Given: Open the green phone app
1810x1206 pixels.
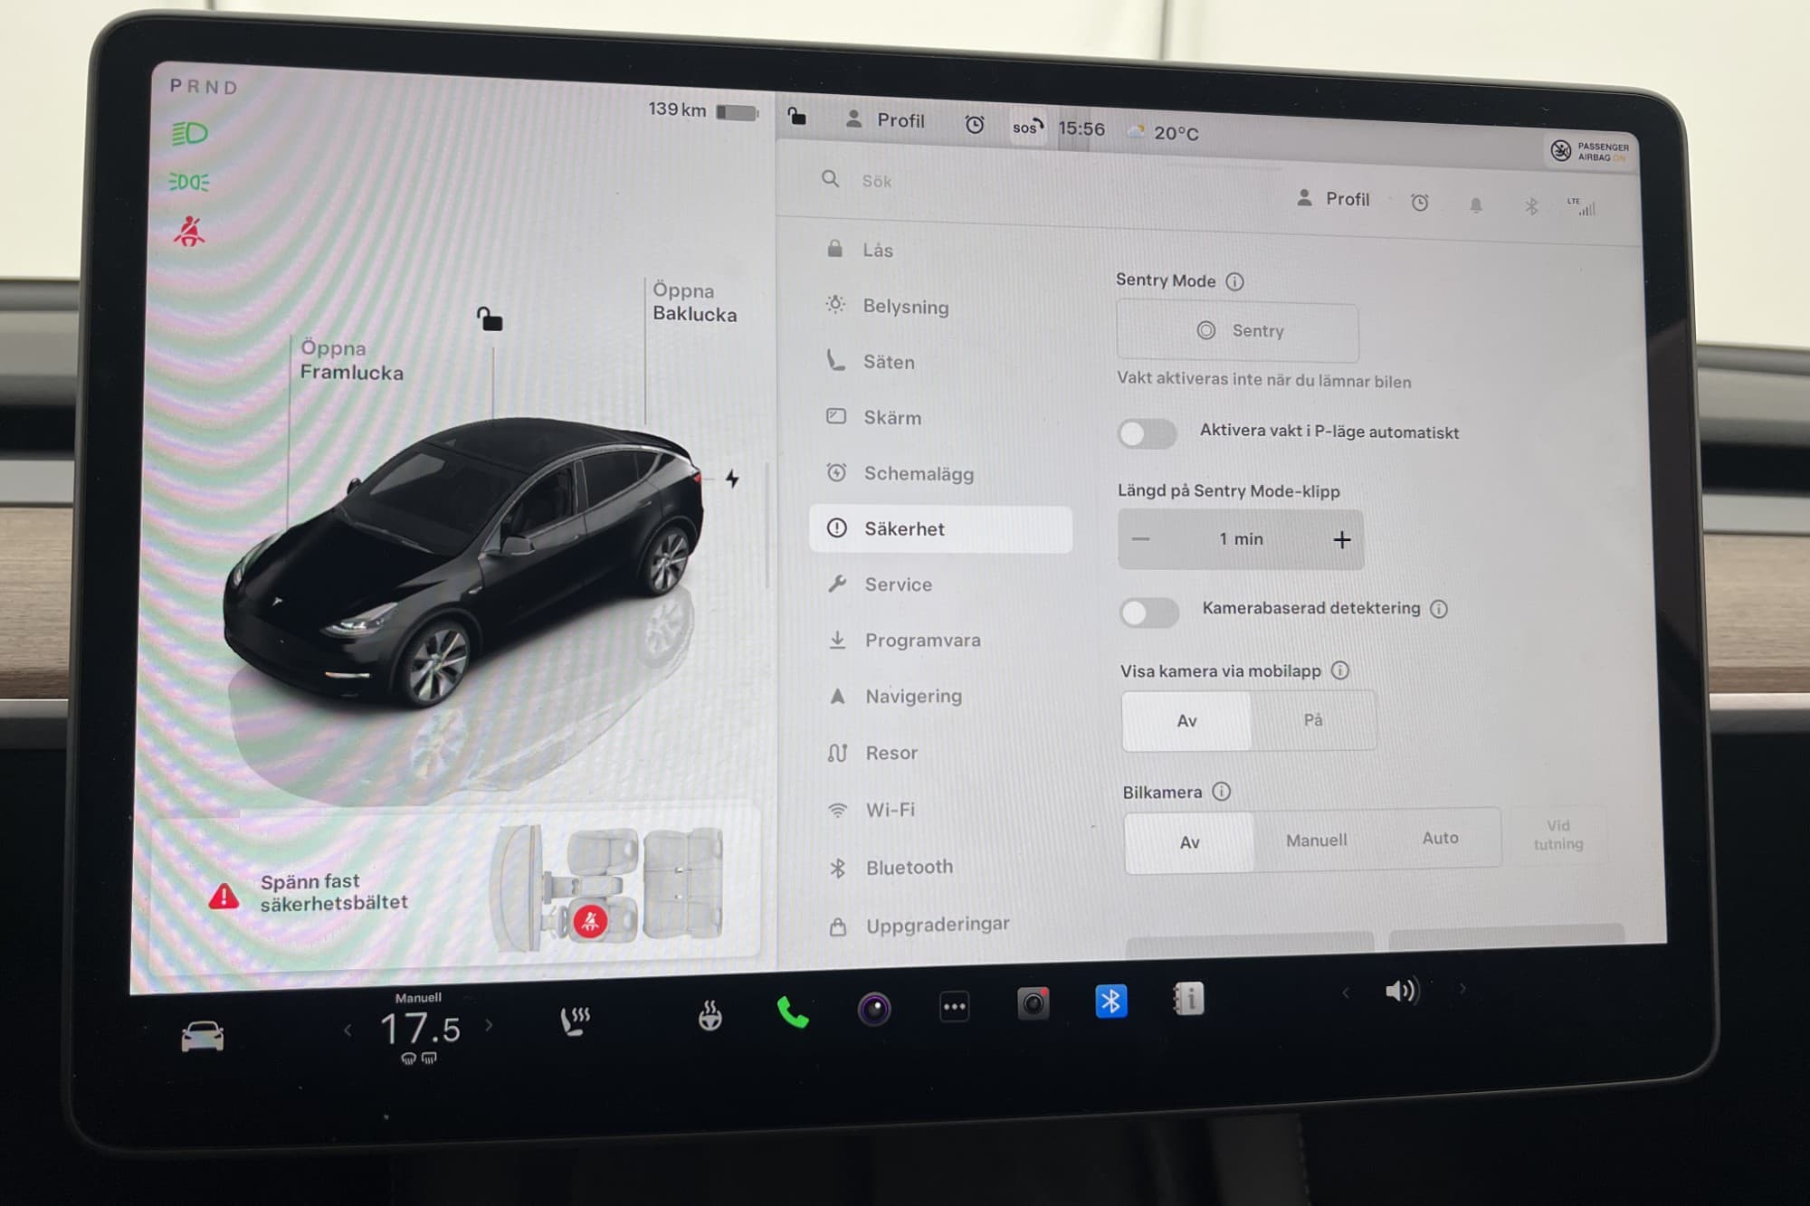Looking at the screenshot, I should pyautogui.click(x=793, y=1012).
